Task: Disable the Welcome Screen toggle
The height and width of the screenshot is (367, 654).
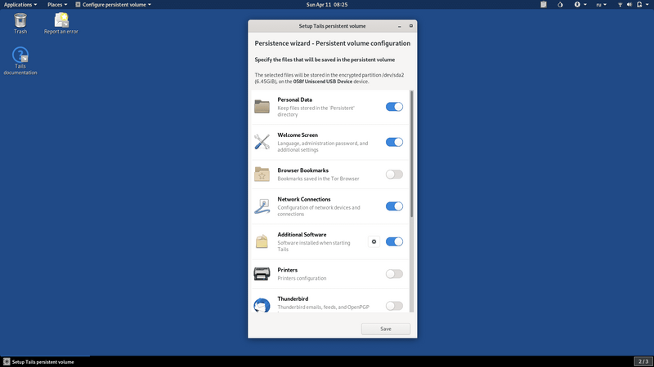Action: (394, 142)
